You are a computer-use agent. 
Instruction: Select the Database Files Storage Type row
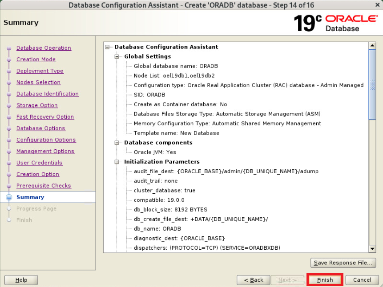227,114
